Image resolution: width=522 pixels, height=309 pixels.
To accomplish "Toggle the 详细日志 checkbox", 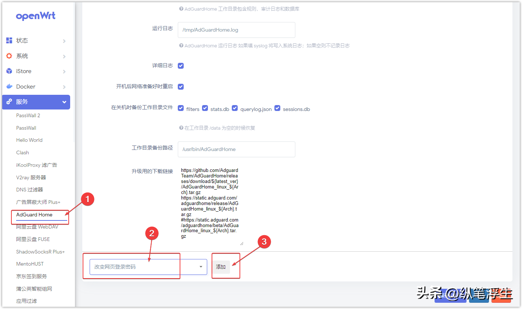I will click(181, 66).
